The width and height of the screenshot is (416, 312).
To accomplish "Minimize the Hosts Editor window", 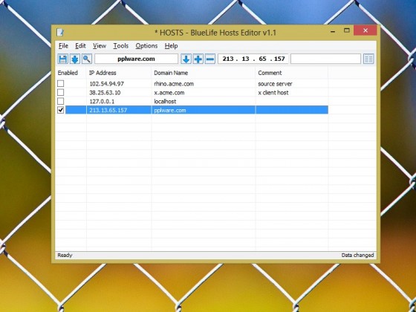I will click(333, 31).
